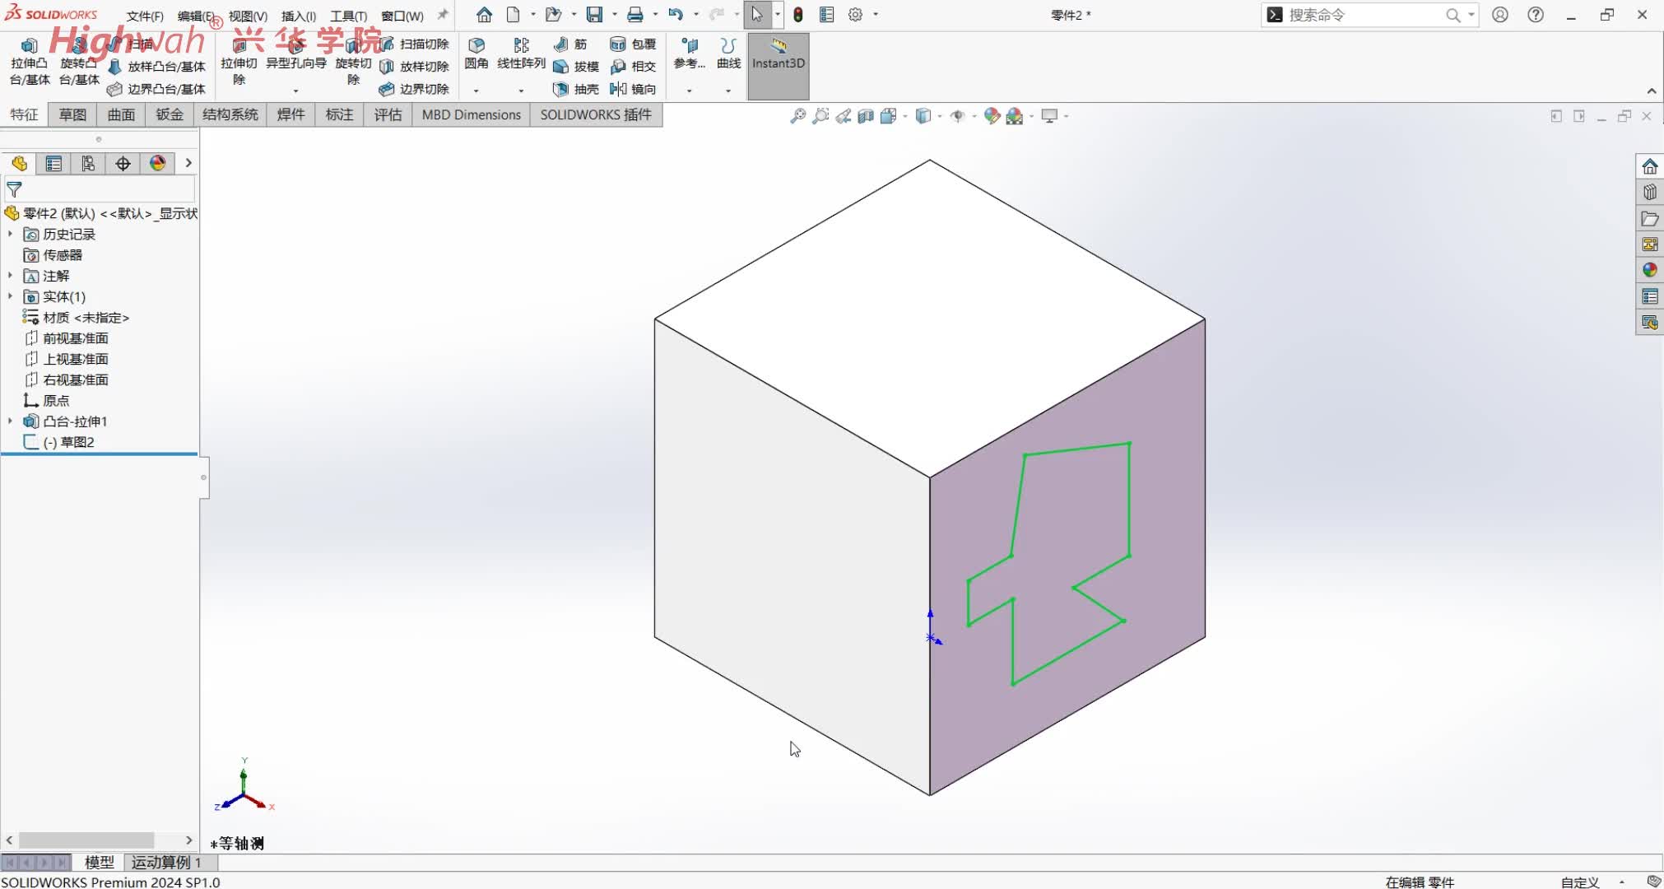Image resolution: width=1664 pixels, height=889 pixels.
Task: Expand the 历史记录 tree folder
Action: (x=10, y=235)
